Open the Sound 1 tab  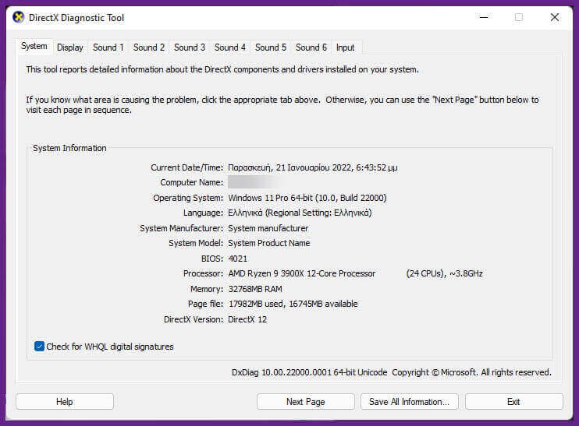108,48
